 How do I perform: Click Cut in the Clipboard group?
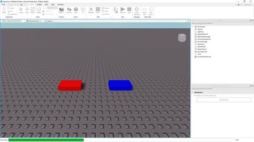coord(10,11)
